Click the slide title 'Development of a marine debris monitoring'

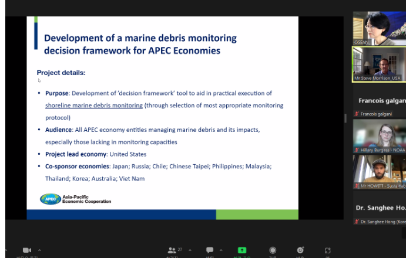pos(140,38)
